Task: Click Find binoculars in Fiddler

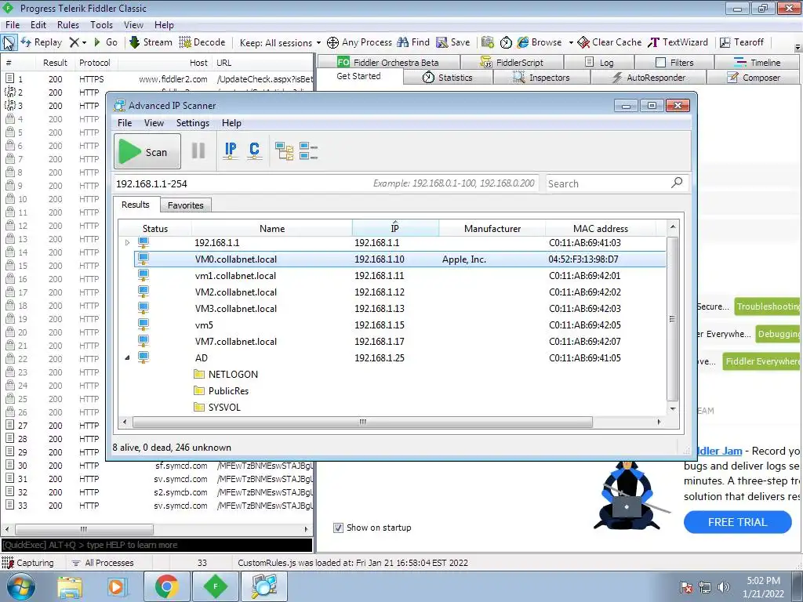Action: pos(403,42)
